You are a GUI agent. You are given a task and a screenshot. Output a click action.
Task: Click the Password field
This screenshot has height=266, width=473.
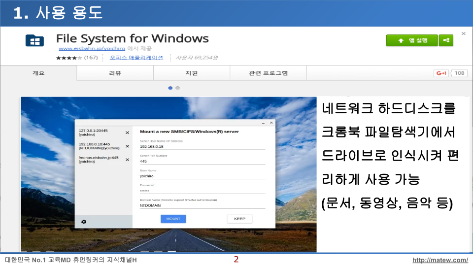(203, 191)
